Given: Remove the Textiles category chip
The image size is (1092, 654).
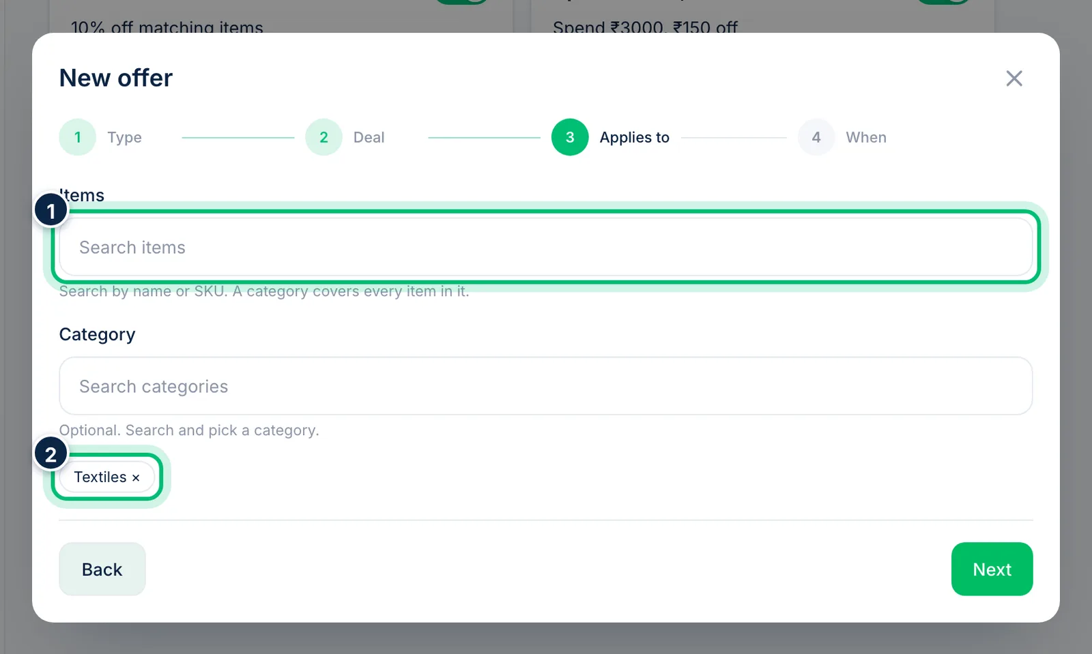Looking at the screenshot, I should click(x=136, y=477).
